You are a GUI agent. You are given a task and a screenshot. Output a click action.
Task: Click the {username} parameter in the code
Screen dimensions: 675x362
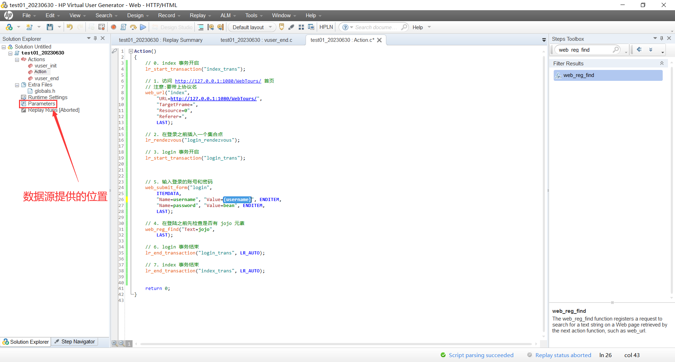pos(238,200)
